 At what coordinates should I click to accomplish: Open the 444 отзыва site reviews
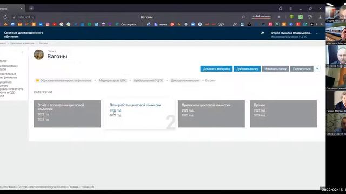pos(262,17)
